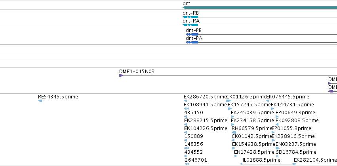Click the arrow glyph under RH66579.5prime

coord(234,132)
